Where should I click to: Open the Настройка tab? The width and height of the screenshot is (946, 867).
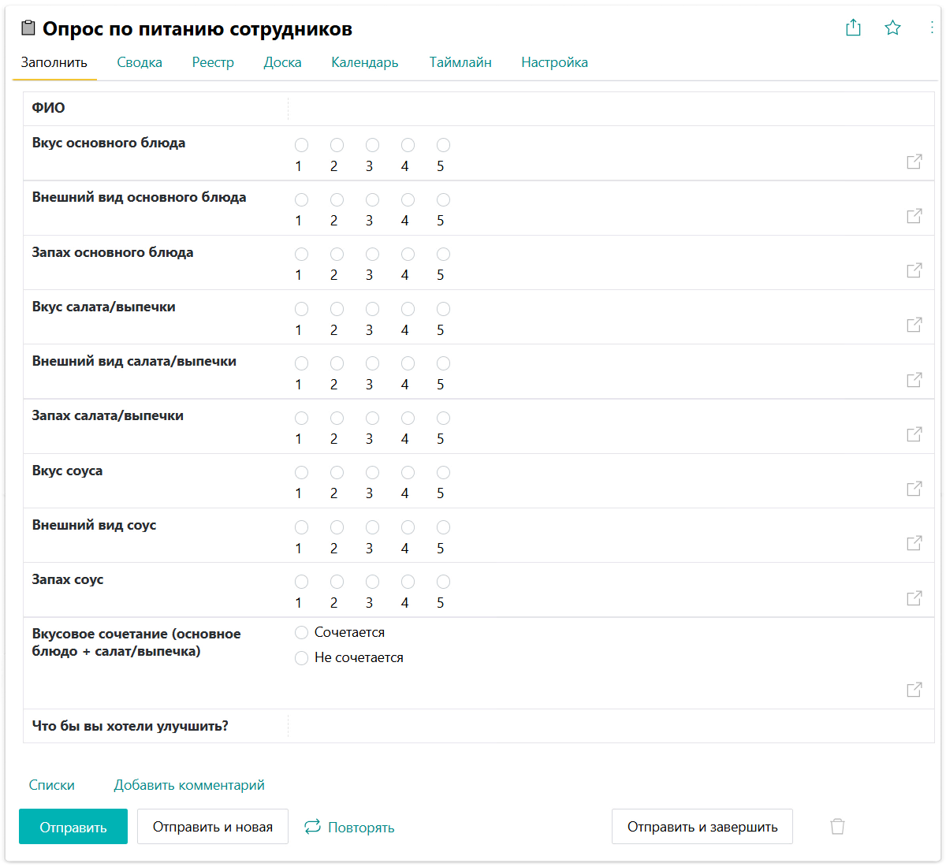pyautogui.click(x=554, y=62)
